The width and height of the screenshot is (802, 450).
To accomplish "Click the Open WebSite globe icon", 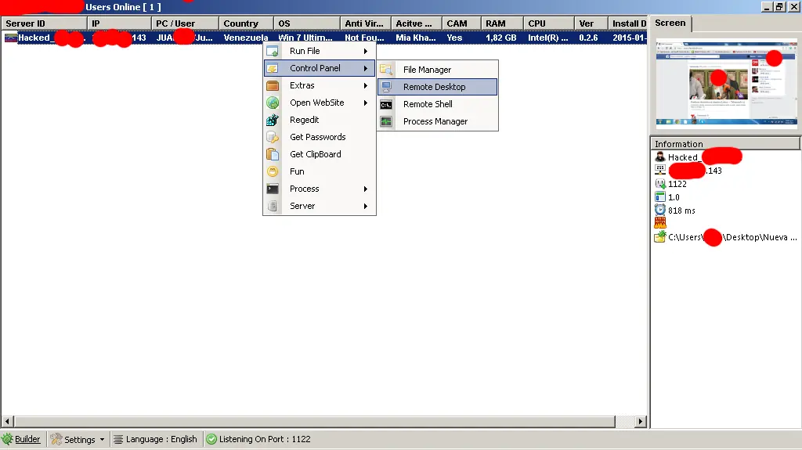I will point(273,103).
